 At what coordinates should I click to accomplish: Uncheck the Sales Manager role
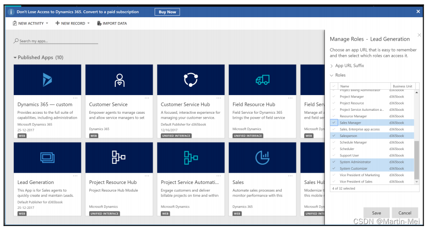pyautogui.click(x=334, y=123)
